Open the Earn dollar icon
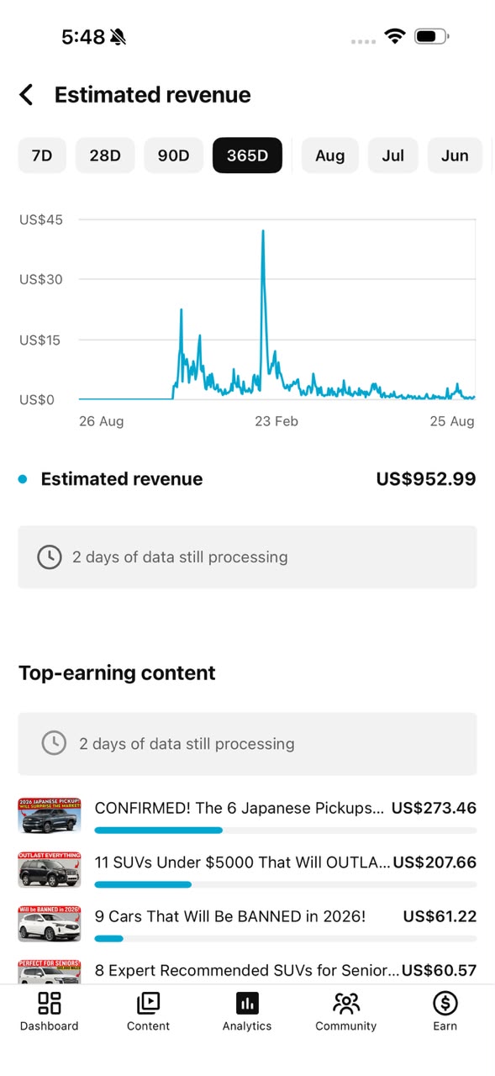This screenshot has height=1076, width=495. point(445,1003)
